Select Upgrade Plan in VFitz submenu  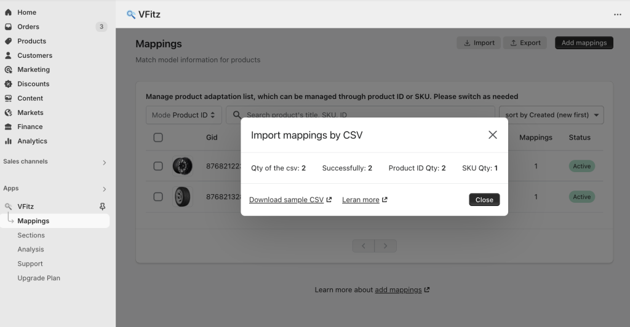point(39,278)
